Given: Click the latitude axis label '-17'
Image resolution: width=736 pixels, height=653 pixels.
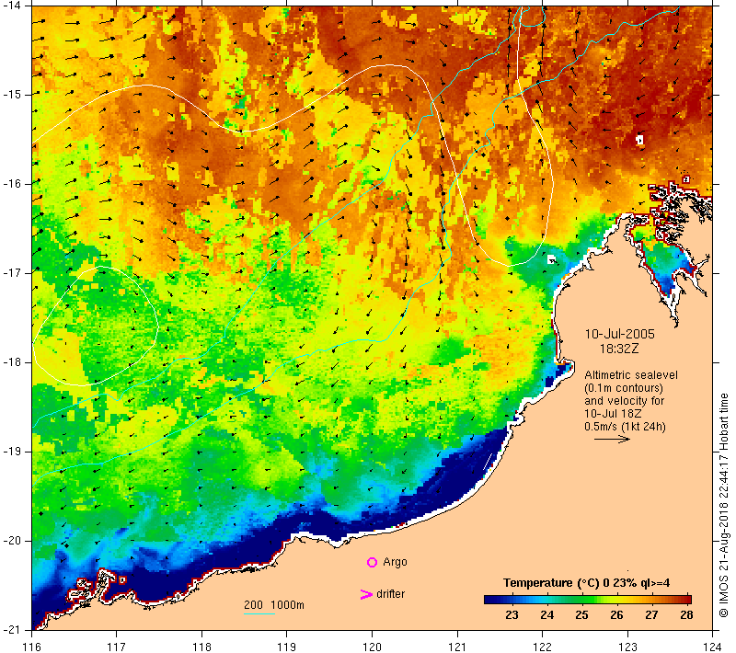Looking at the screenshot, I should 12,273.
